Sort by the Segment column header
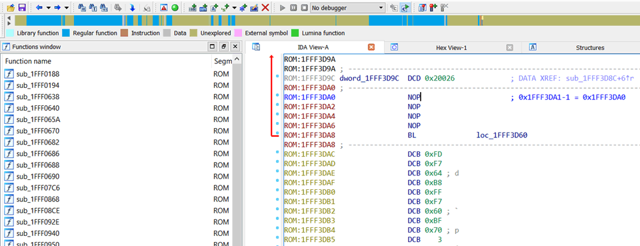Viewport: 640px width, 246px height. click(x=223, y=61)
